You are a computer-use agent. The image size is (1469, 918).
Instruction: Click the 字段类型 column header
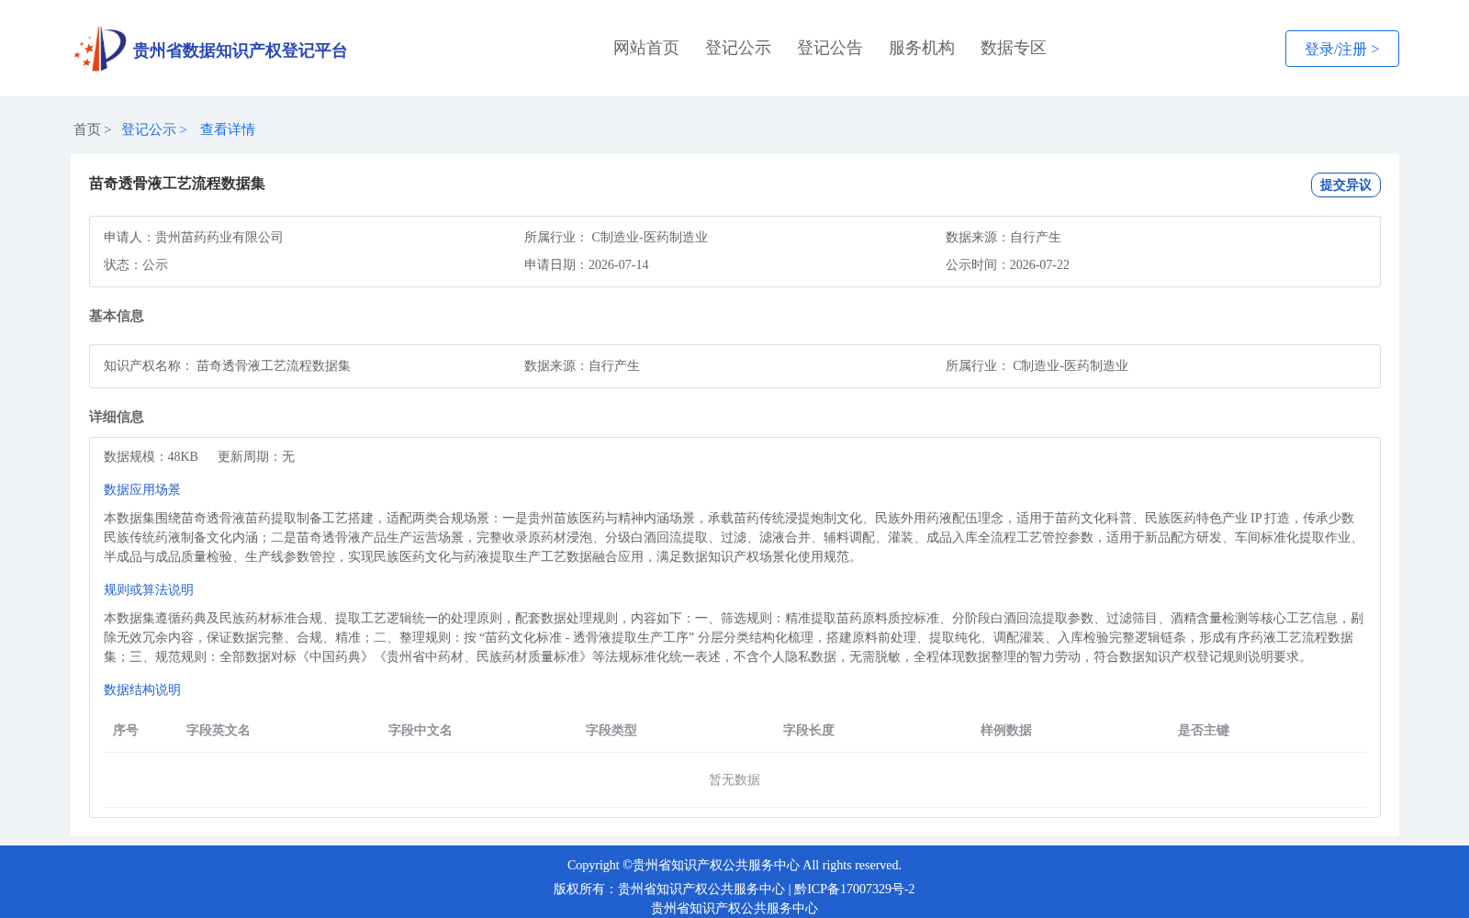(611, 730)
